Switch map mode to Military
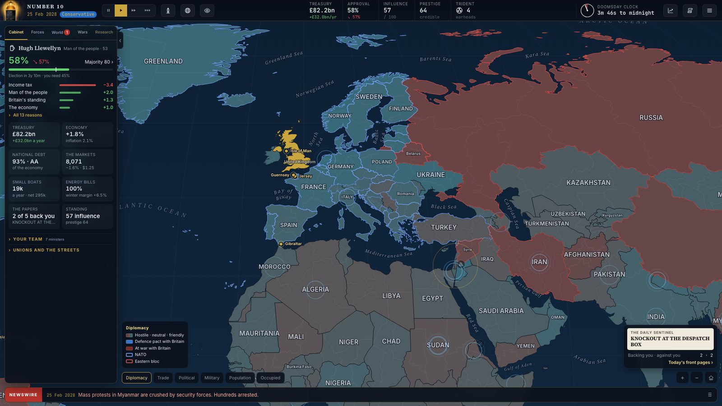The image size is (722, 406). pyautogui.click(x=212, y=378)
